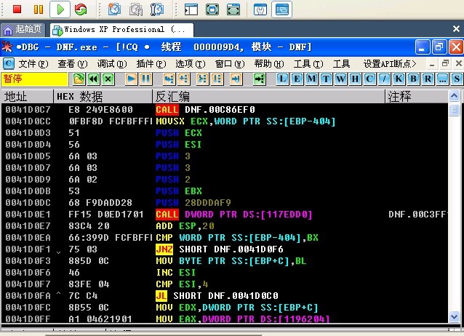
Task: Open the 选项(T) menu
Action: point(191,64)
